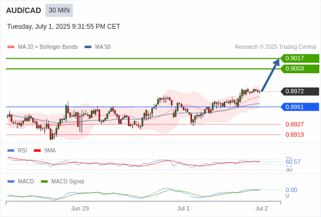Open the Research Trading Central copyright text

click(275, 47)
